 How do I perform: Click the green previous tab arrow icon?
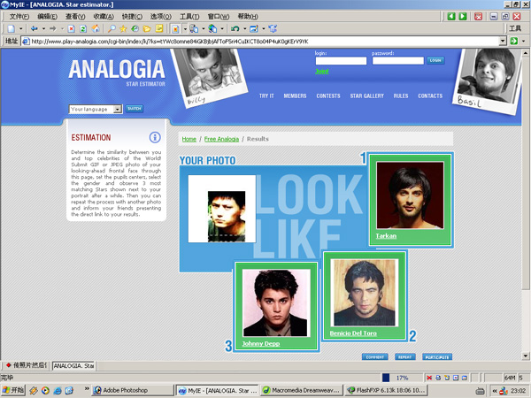[x=451, y=16]
